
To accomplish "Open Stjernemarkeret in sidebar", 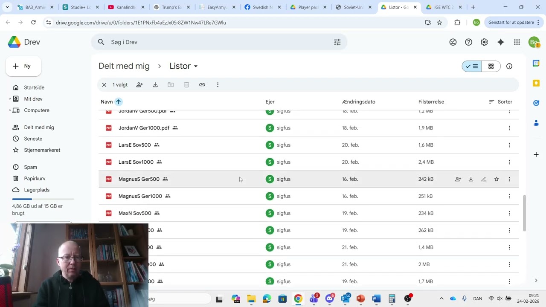I will pos(42,150).
